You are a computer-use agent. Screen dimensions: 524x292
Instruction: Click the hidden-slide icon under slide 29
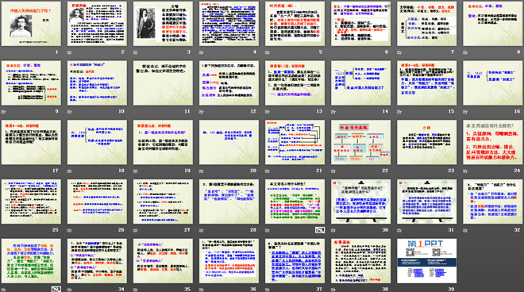click(x=320, y=230)
